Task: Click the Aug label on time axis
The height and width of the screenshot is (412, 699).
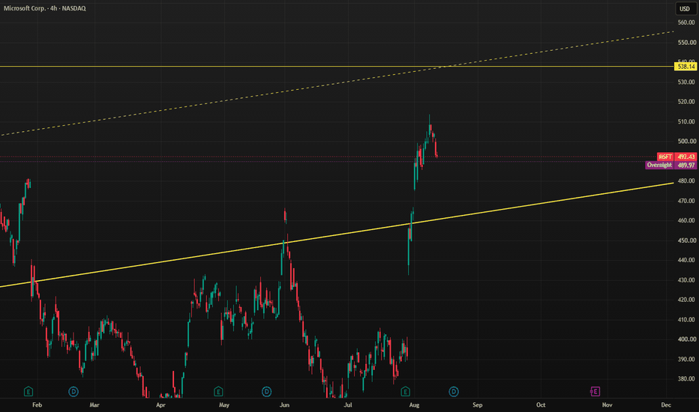Action: pos(414,405)
